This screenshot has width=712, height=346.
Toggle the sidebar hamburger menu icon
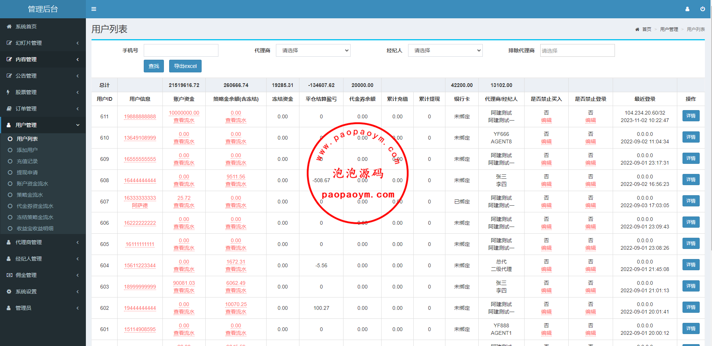click(94, 9)
